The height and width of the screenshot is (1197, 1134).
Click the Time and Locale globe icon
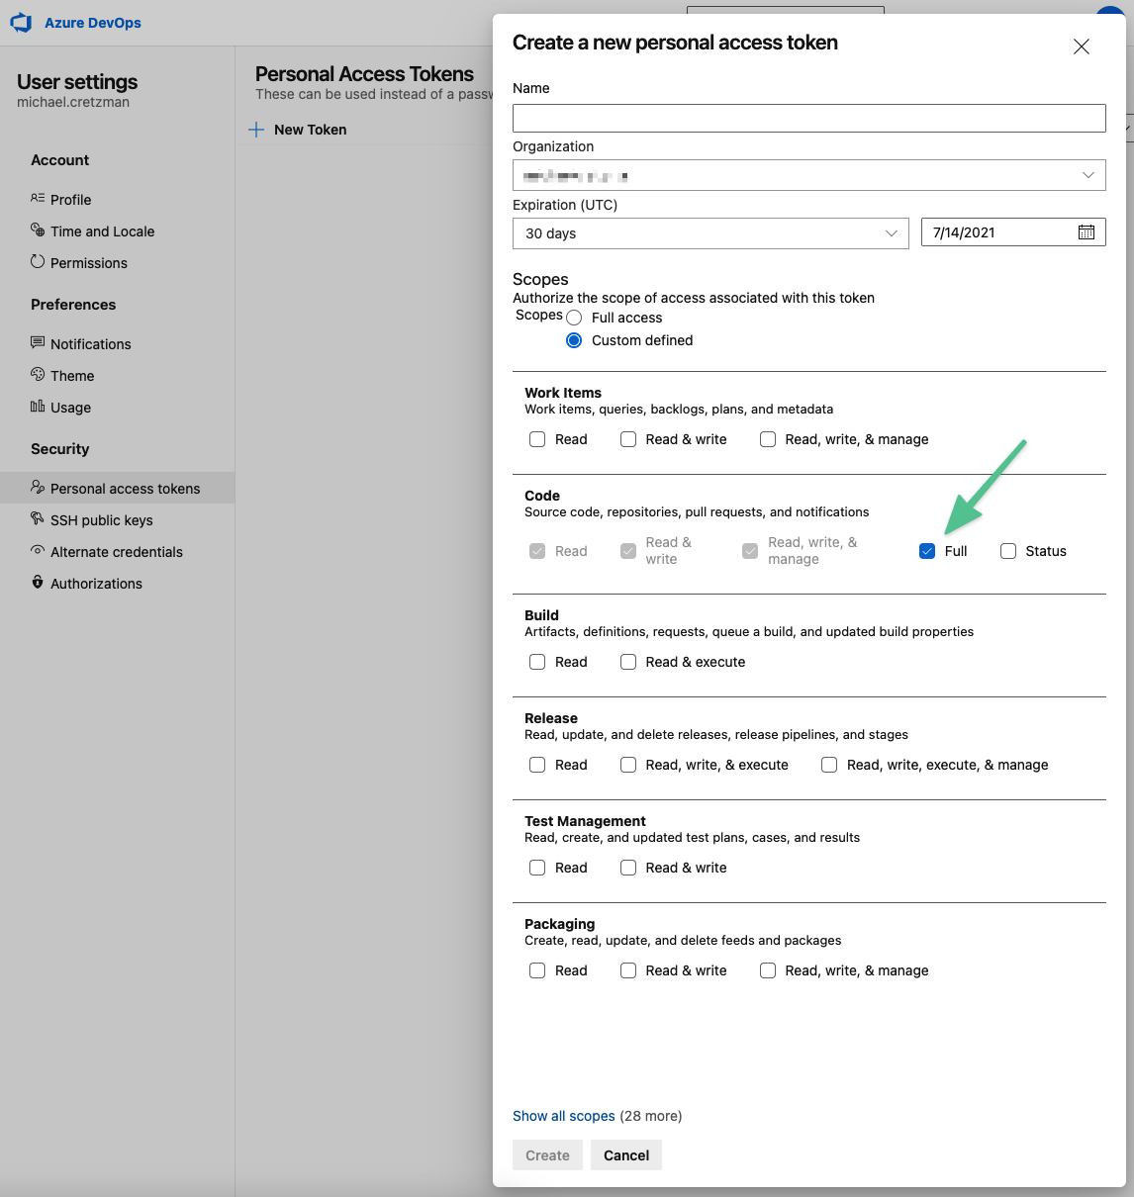pos(38,230)
